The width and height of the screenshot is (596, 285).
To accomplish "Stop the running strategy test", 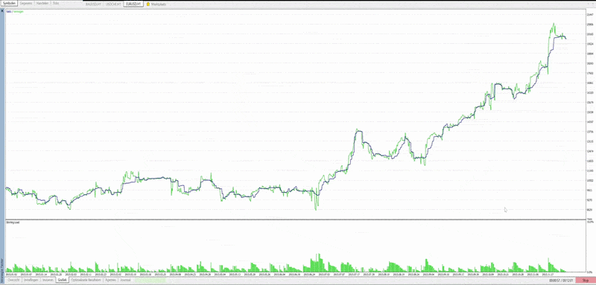I will click(x=586, y=280).
